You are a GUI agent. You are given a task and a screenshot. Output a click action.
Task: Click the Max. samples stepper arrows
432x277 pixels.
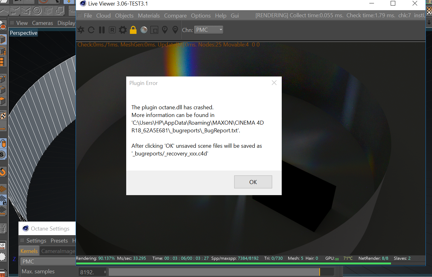click(x=105, y=272)
